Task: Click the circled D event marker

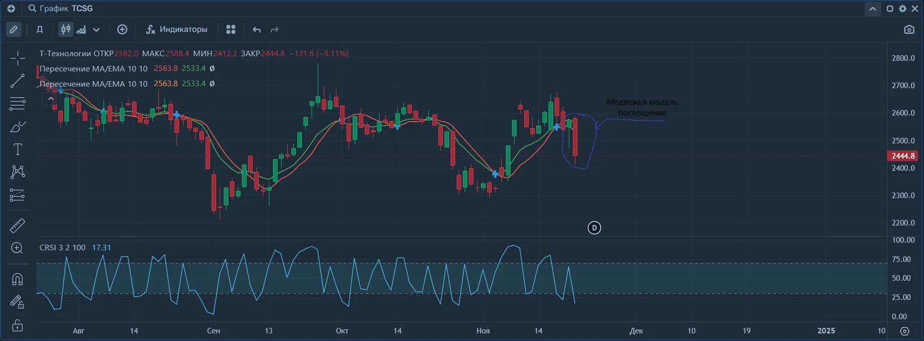Action: pyautogui.click(x=594, y=228)
